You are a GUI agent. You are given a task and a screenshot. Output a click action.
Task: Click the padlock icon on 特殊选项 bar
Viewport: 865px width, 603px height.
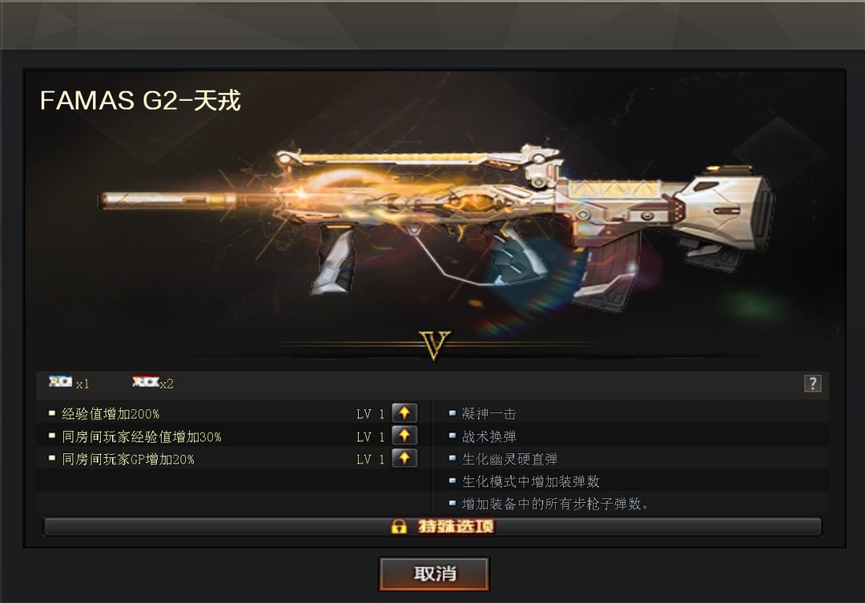399,526
